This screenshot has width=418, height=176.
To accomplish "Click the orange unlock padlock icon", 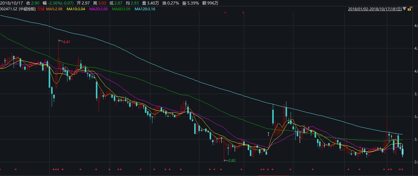I will pyautogui.click(x=410, y=9).
